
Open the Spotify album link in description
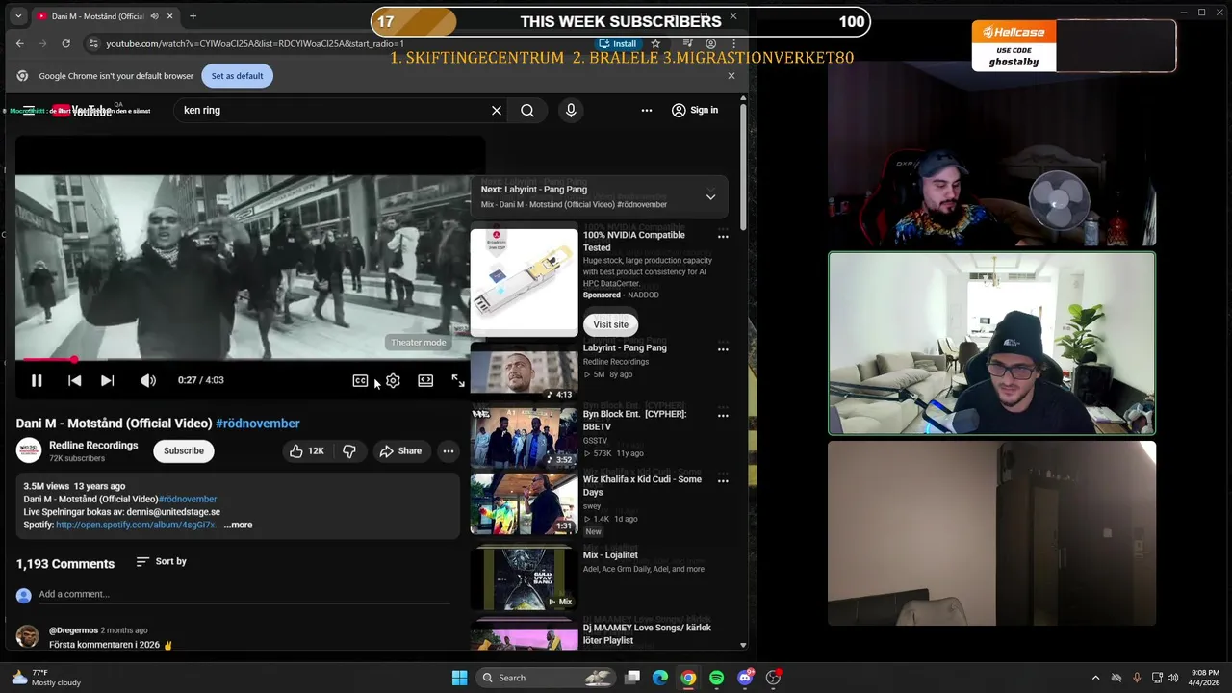tap(135, 525)
